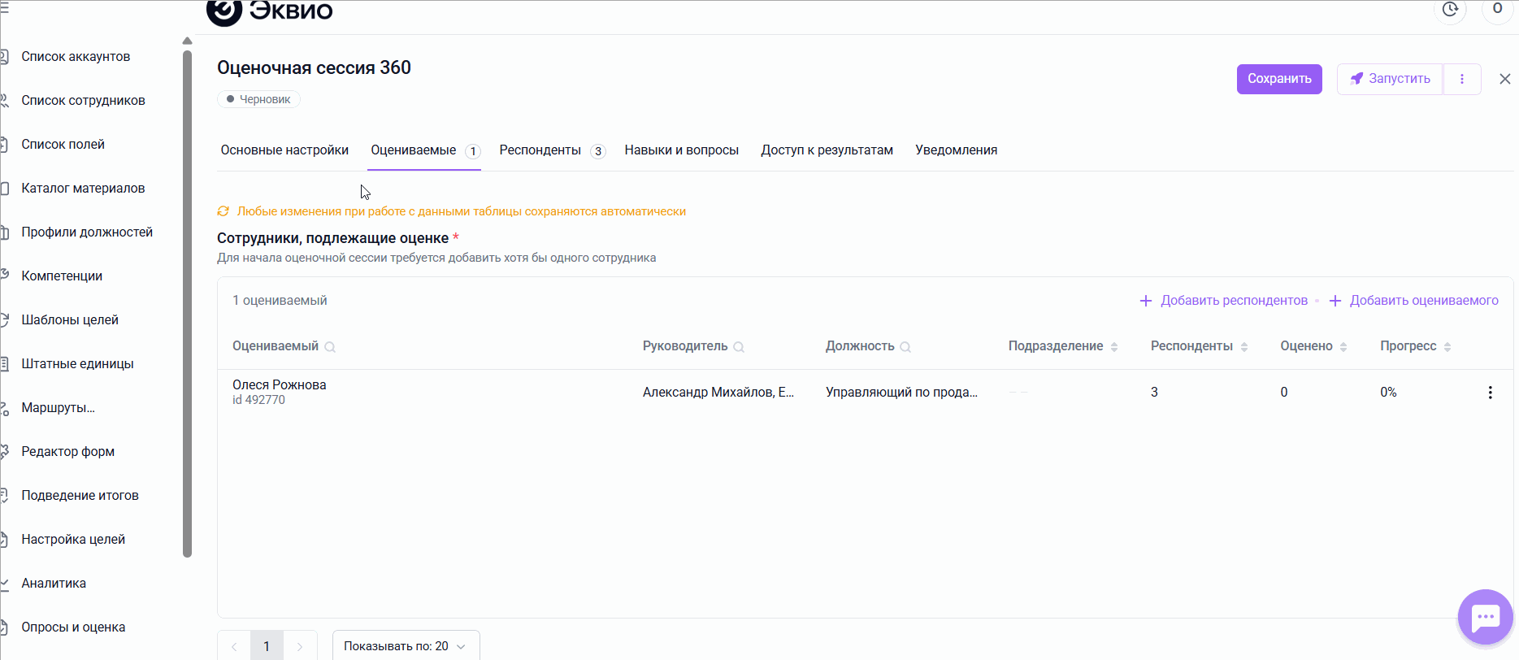Click the Оценочная сессия 360 title
Screen dimensions: 1519x660
(314, 68)
